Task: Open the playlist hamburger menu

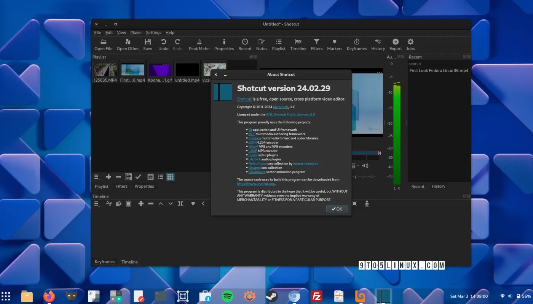Action: point(97,177)
